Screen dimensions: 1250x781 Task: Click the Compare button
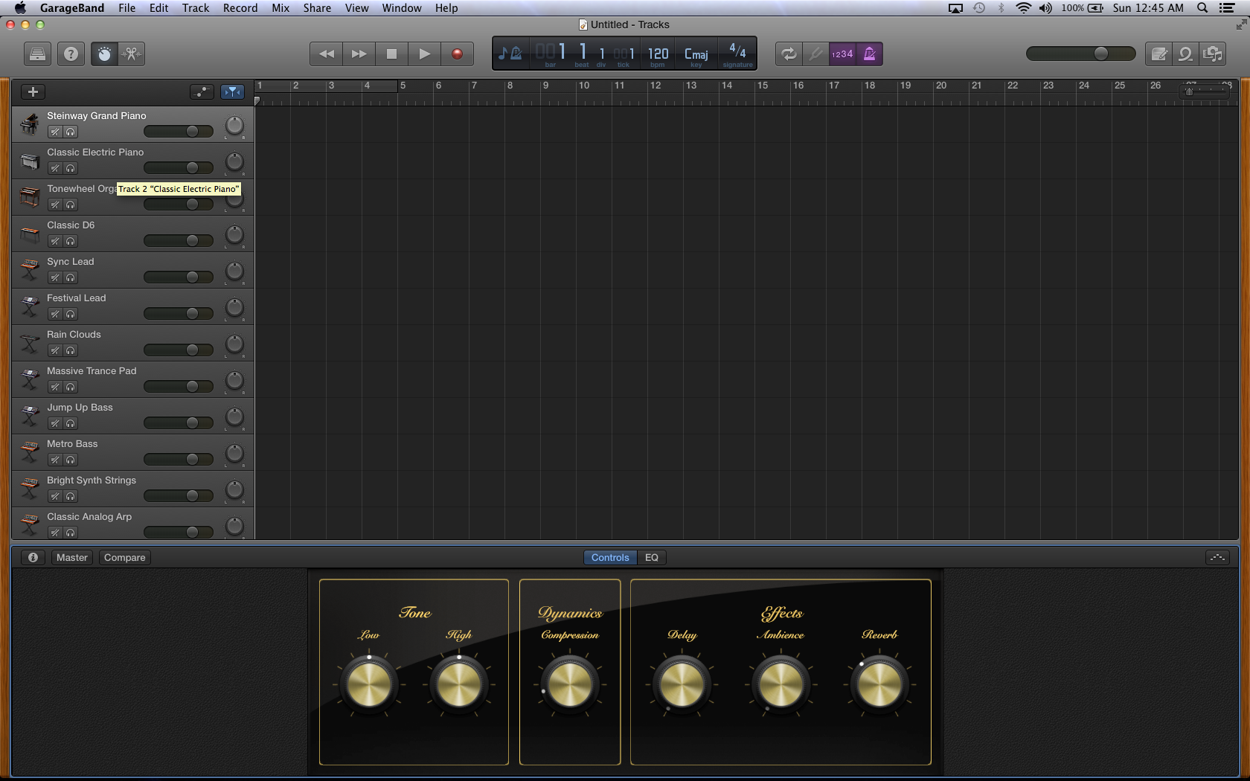click(x=125, y=557)
